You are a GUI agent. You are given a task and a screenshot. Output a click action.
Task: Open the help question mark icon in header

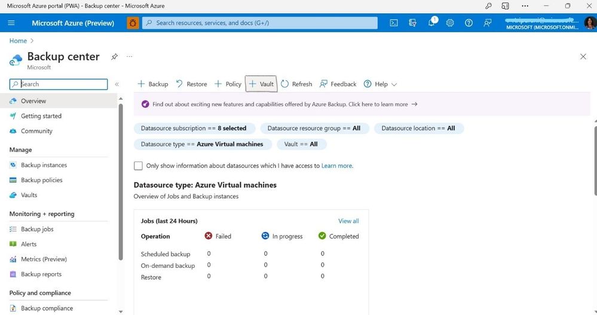[469, 23]
